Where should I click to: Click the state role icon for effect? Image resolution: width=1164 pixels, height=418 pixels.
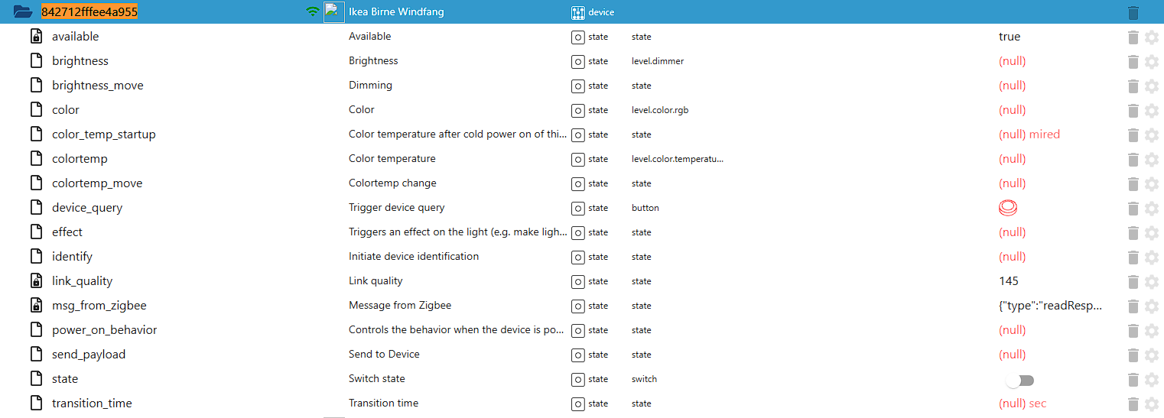578,232
